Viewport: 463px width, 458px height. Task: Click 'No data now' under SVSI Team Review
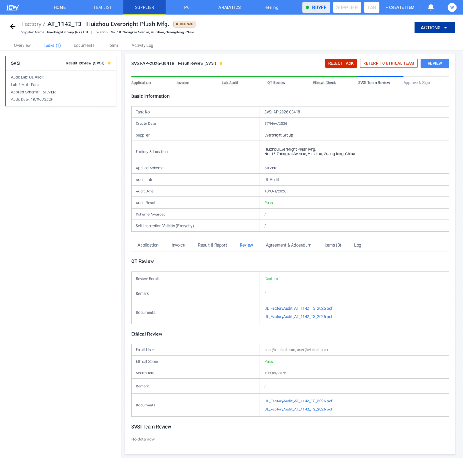(143, 439)
